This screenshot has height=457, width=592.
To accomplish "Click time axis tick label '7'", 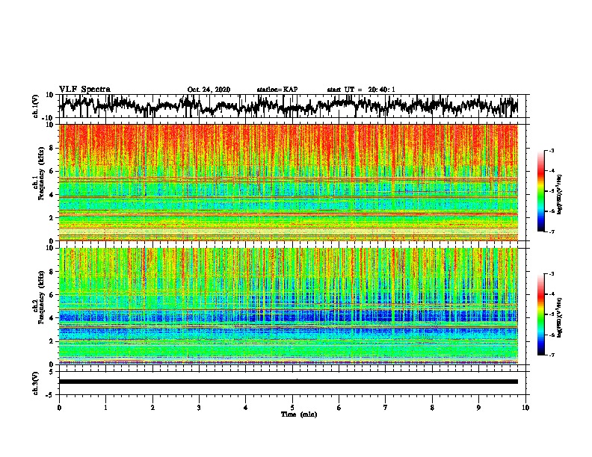I will (386, 408).
